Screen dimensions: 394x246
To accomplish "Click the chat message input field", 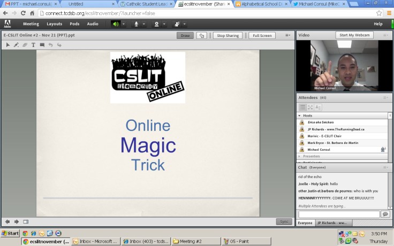I will [x=338, y=214].
